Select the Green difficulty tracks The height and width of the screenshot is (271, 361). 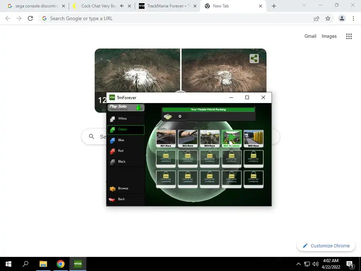[126, 130]
